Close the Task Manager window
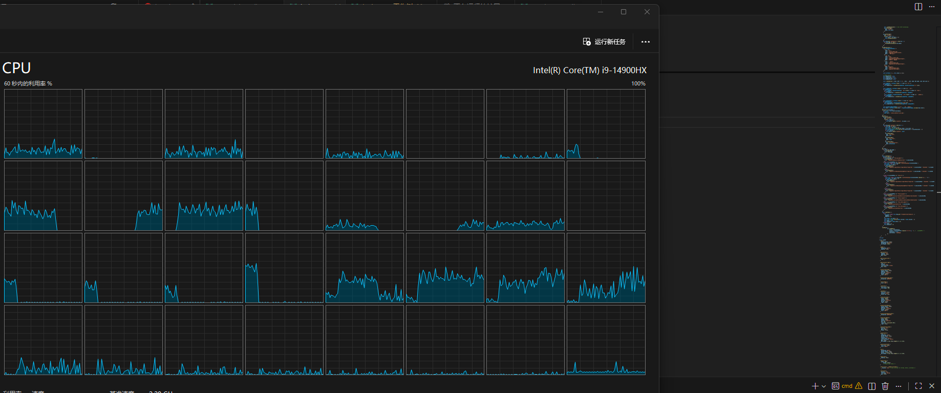 pyautogui.click(x=647, y=12)
